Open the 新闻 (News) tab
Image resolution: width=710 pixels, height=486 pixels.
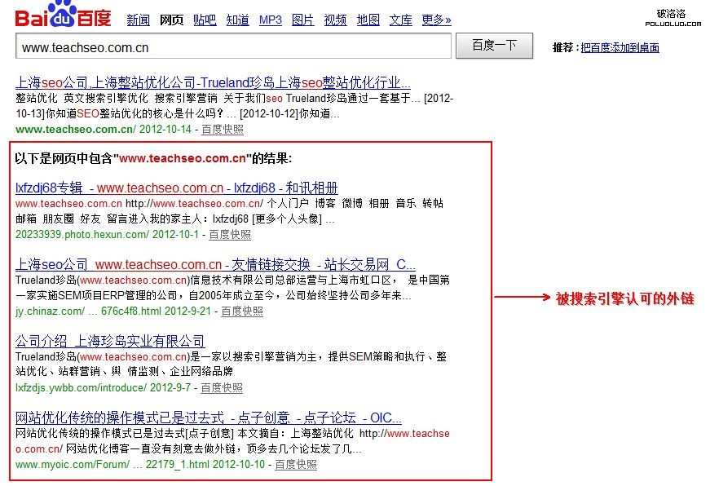138,20
